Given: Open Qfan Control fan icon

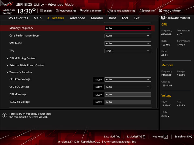Looking at the screenshot, I should pos(82,10).
